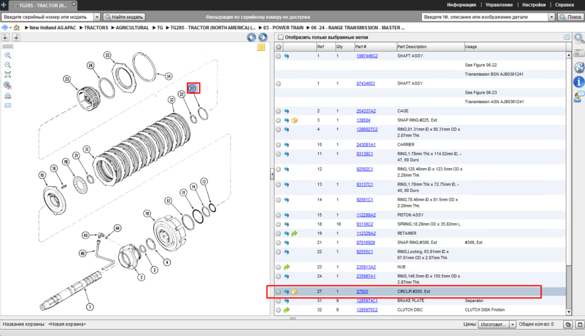Open the Информация menu
Viewport: 585px width, 336px height.
461,5
